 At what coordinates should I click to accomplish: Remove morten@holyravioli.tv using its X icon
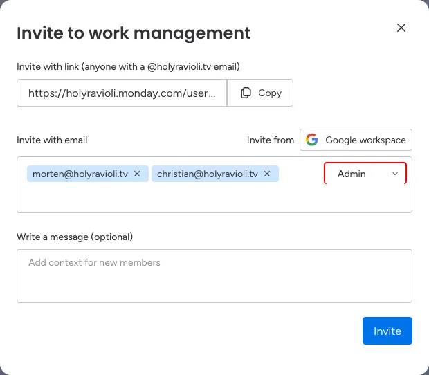tap(137, 174)
